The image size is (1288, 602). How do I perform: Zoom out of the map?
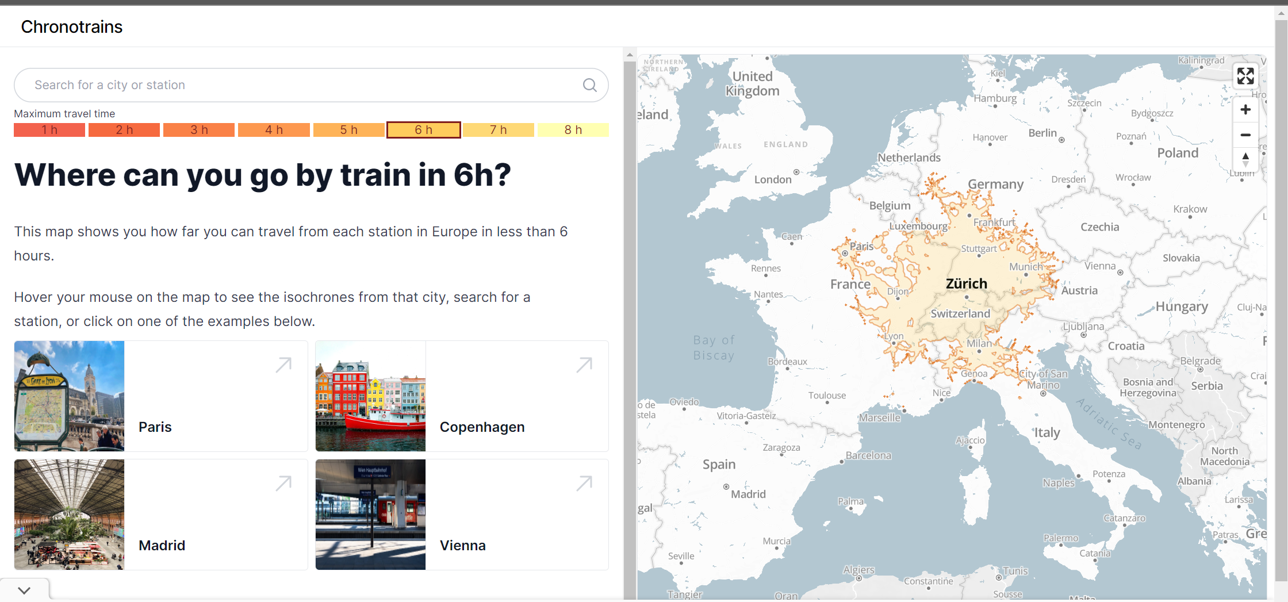pos(1245,135)
